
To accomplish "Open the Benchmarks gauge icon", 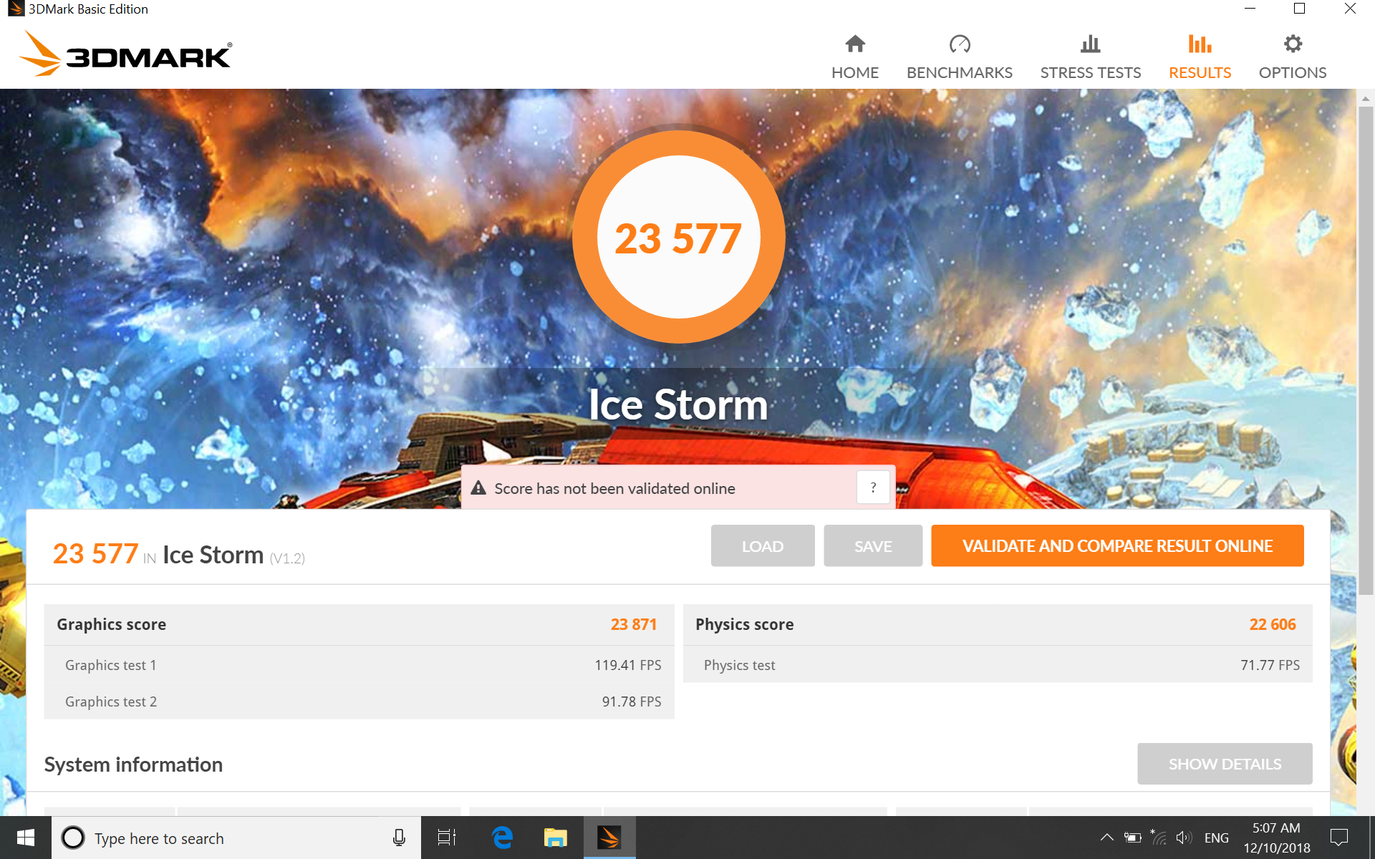I will pos(960,44).
